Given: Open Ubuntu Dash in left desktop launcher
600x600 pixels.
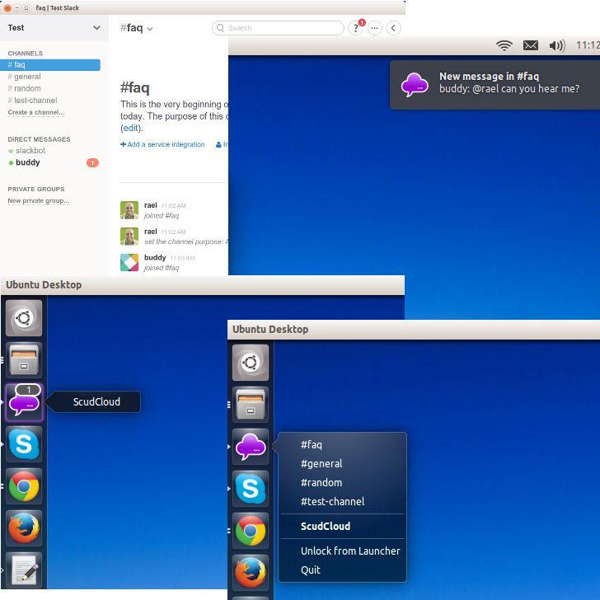Looking at the screenshot, I should pos(24,318).
